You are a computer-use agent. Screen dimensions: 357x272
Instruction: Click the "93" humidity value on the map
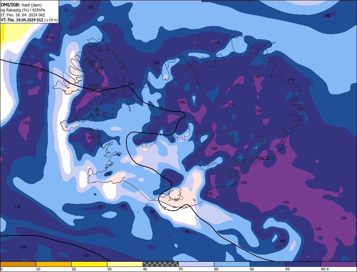[109, 174]
